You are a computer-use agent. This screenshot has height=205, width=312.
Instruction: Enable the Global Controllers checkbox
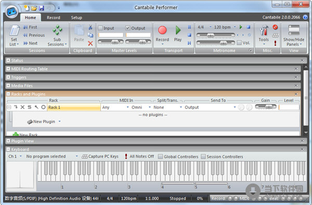coord(160,157)
